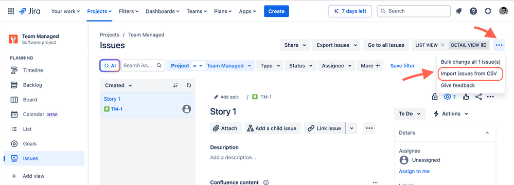Open Plans dropdown
Image resolution: width=514 pixels, height=185 pixels.
point(223,11)
